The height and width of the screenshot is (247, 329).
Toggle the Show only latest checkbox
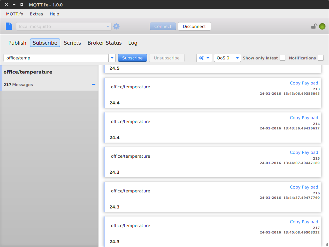point(283,58)
